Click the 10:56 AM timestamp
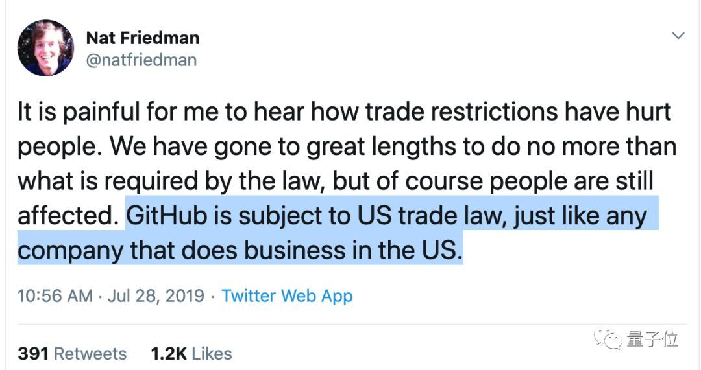The image size is (701, 370). tap(55, 296)
